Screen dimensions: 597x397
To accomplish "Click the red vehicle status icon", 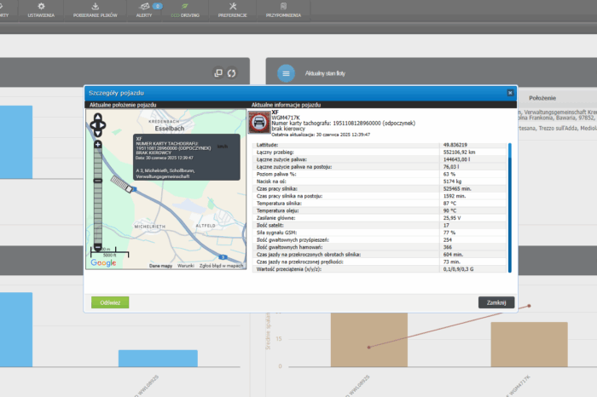I will coord(259,123).
